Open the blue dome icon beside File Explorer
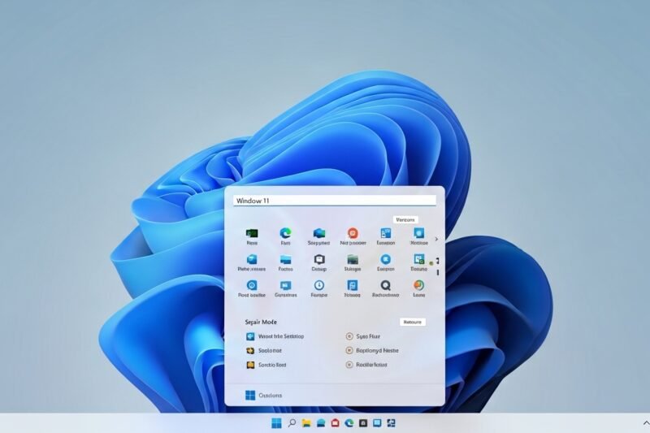This screenshot has height=433, width=650. 321,423
